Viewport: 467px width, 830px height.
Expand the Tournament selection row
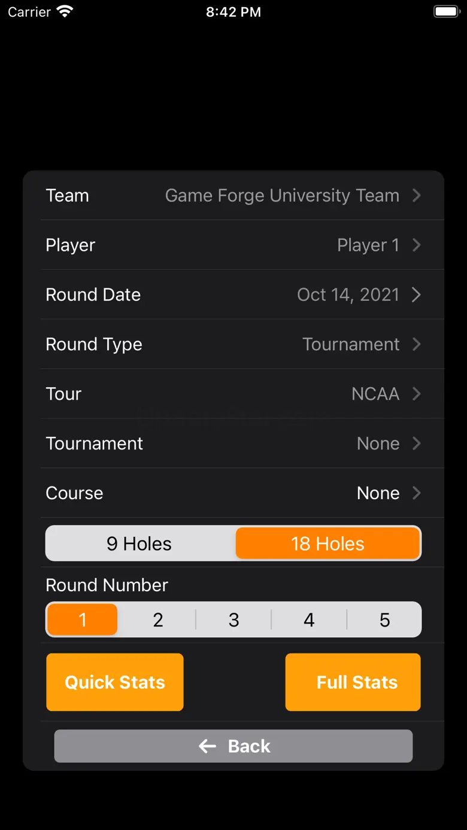click(x=233, y=443)
